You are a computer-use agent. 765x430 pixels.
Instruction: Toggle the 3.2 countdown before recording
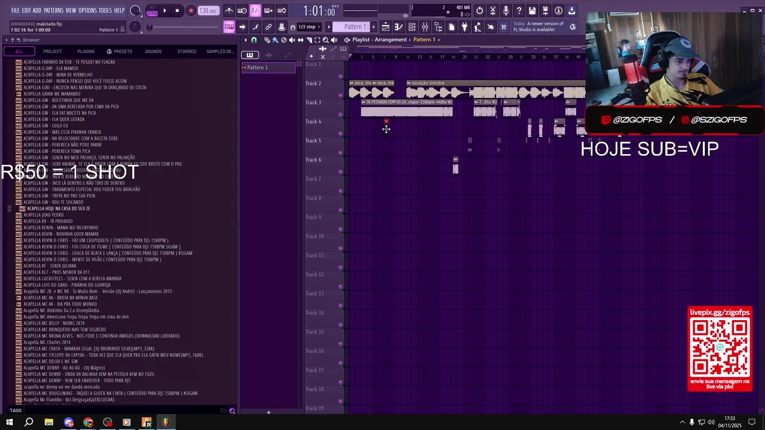[255, 11]
